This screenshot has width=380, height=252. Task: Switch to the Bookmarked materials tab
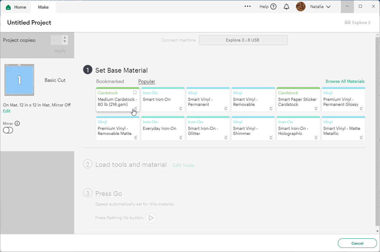point(110,82)
